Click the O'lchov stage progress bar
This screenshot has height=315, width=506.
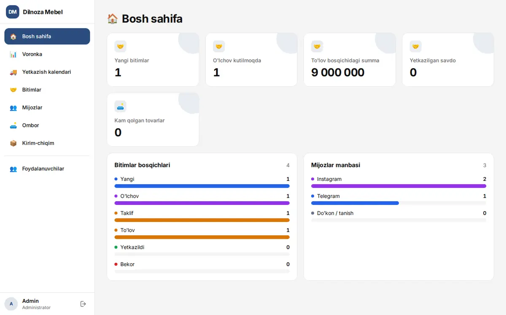(202, 203)
